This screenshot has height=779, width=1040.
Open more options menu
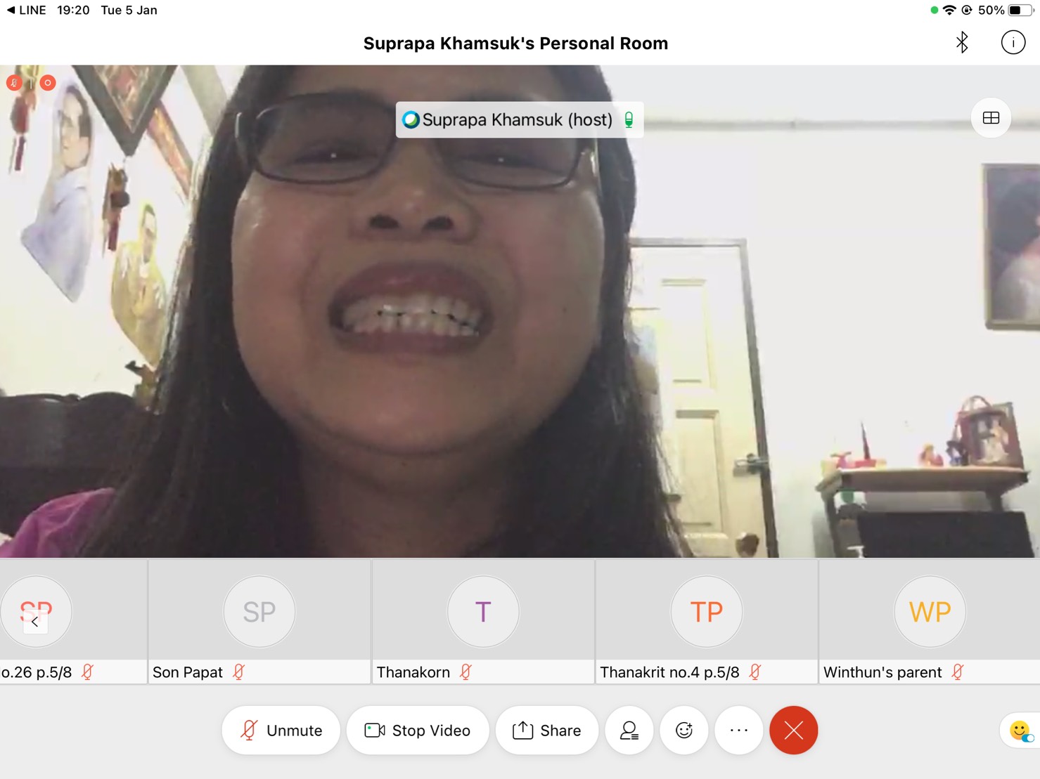pyautogui.click(x=739, y=731)
